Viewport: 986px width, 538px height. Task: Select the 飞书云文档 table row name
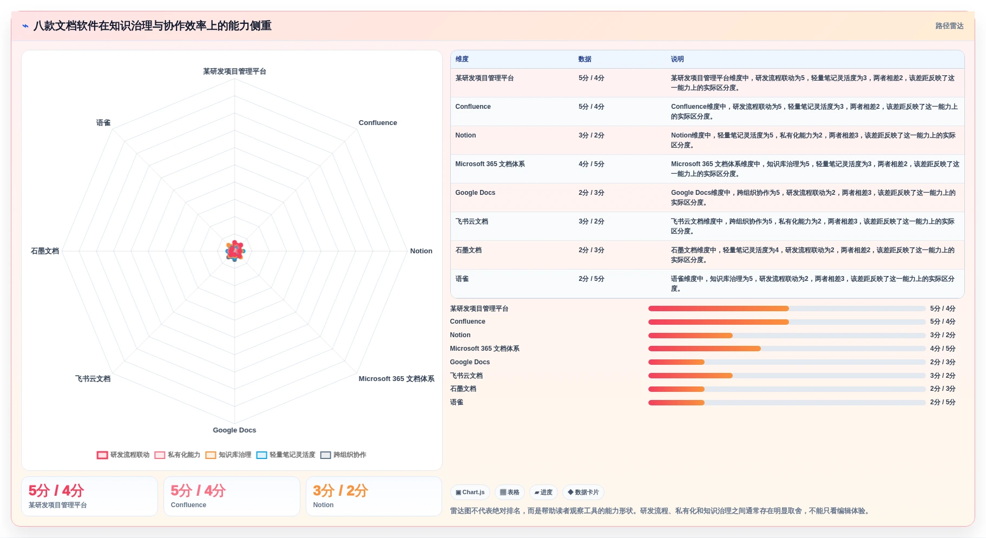click(x=471, y=221)
